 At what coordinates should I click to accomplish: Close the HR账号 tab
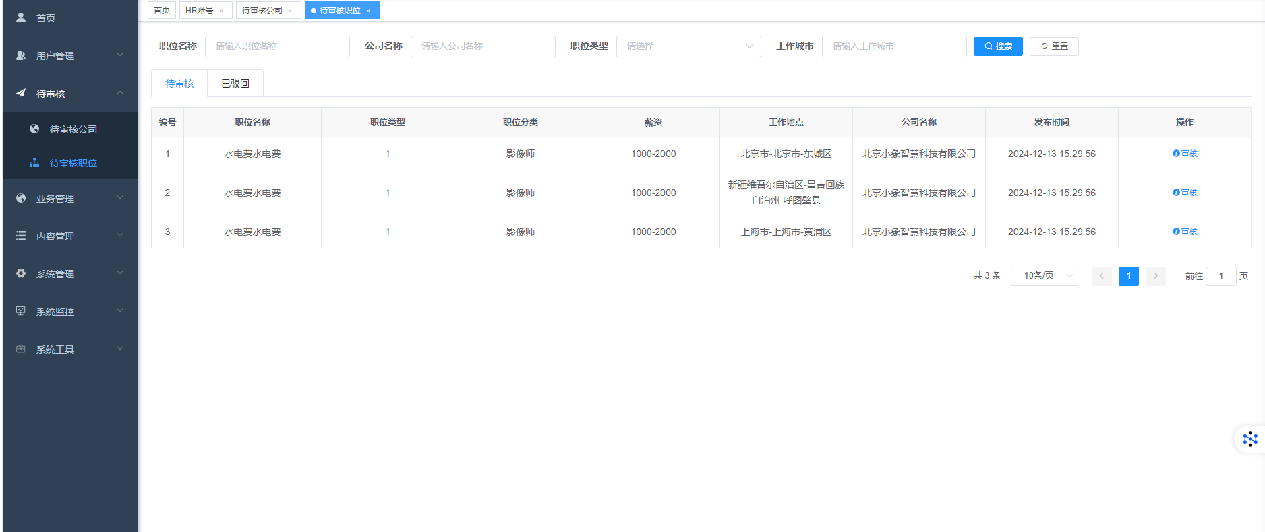221,11
